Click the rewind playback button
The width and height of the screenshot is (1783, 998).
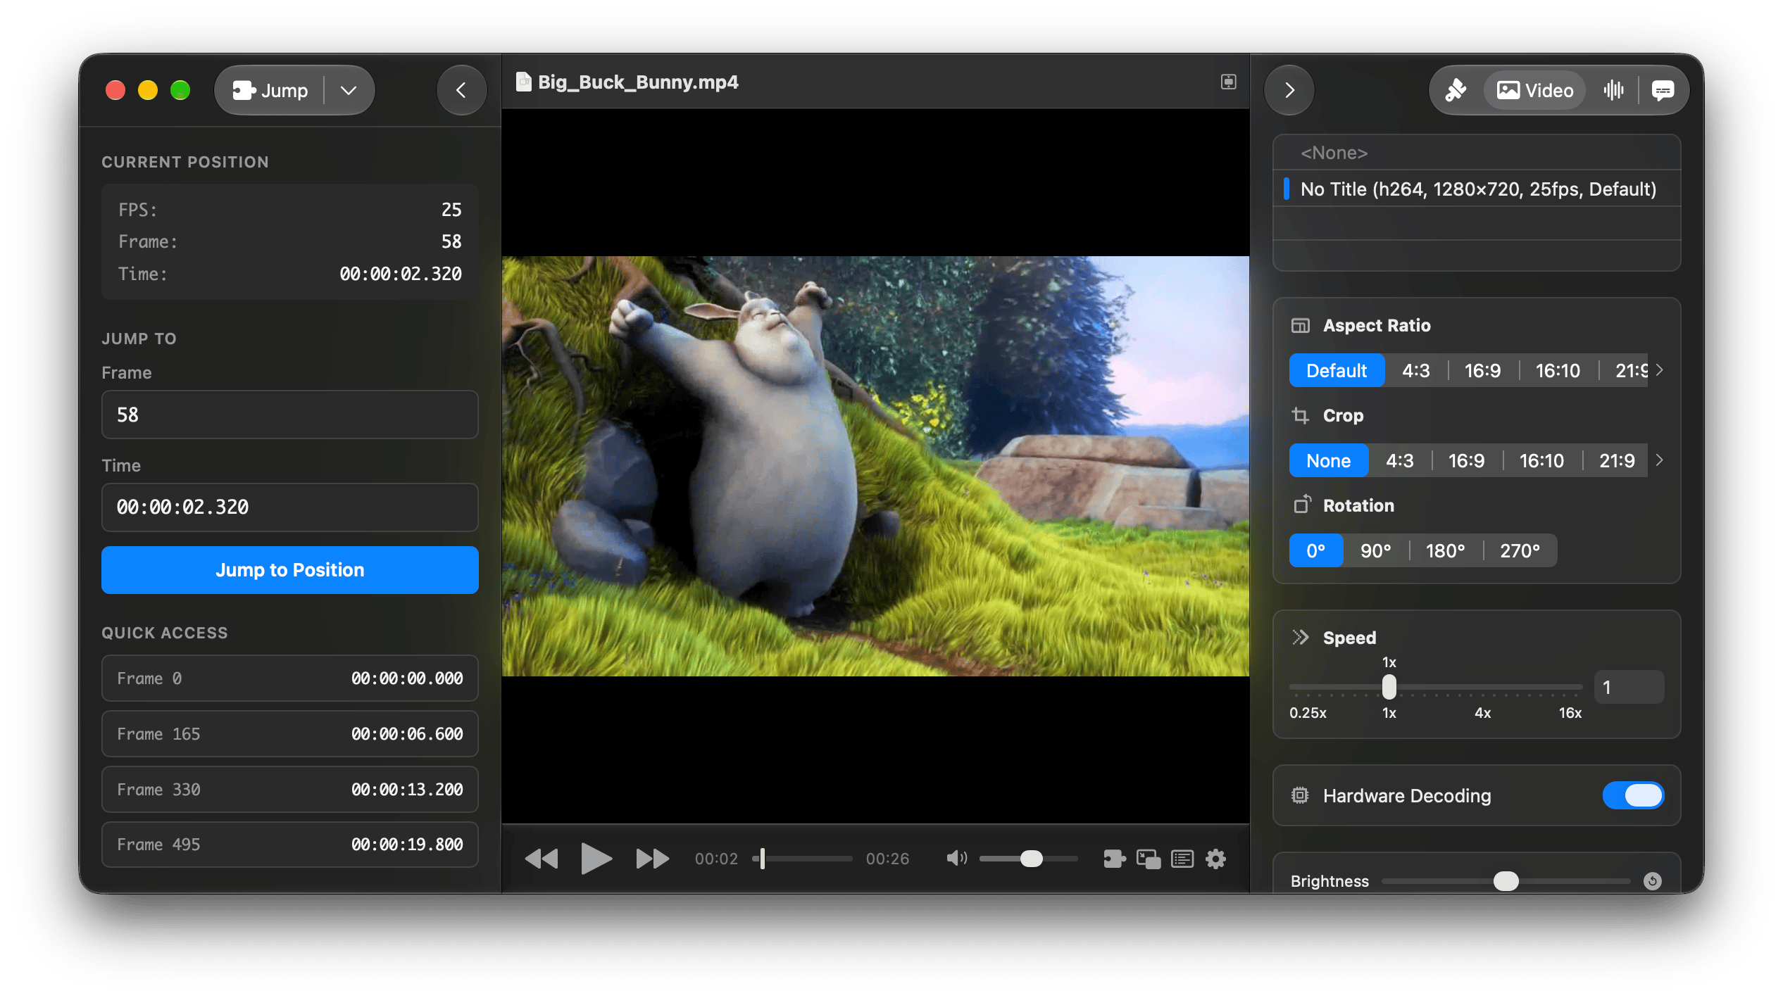[542, 859]
